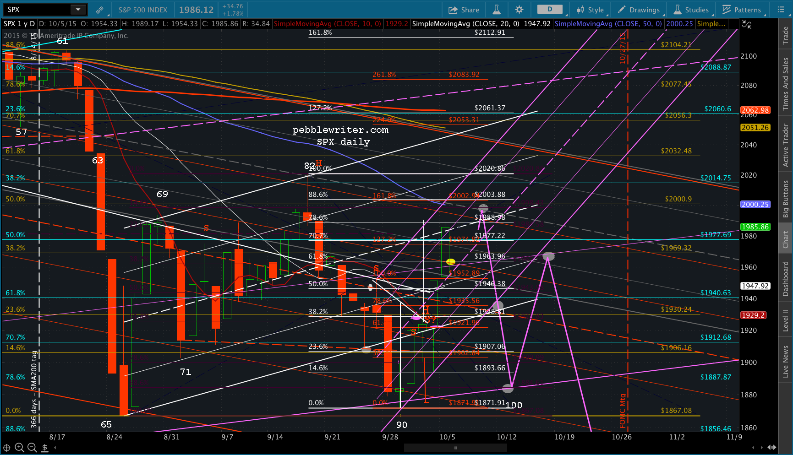Image resolution: width=793 pixels, height=455 pixels.
Task: Open the D timeframe selector
Action: pos(550,9)
